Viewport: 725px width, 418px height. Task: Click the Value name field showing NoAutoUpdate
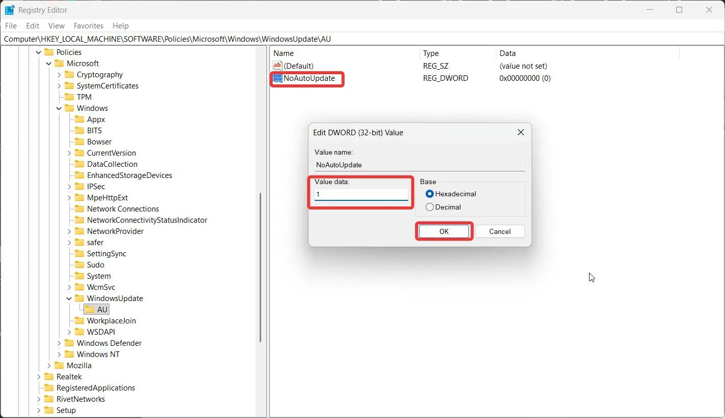coord(420,165)
